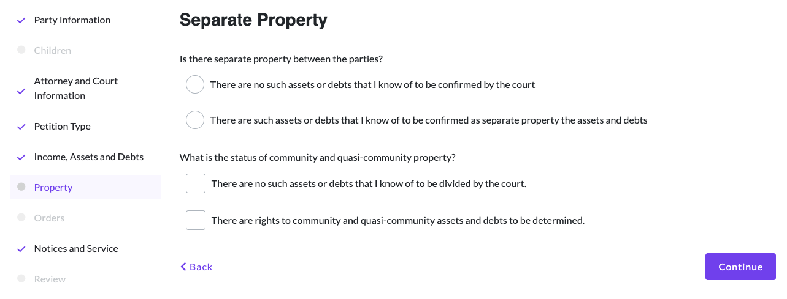Click the Separate Property heading
Screen dimensions: 787x299
pyautogui.click(x=253, y=20)
